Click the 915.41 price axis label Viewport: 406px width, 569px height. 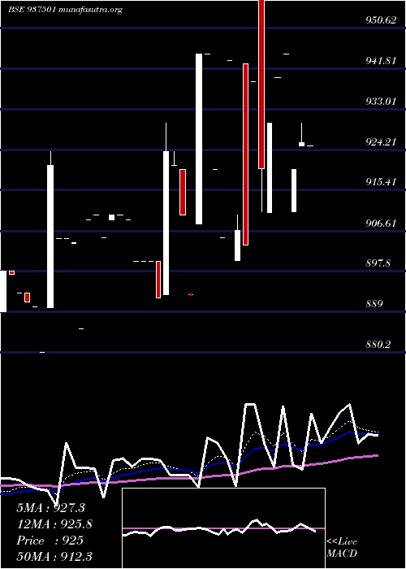[x=381, y=182]
